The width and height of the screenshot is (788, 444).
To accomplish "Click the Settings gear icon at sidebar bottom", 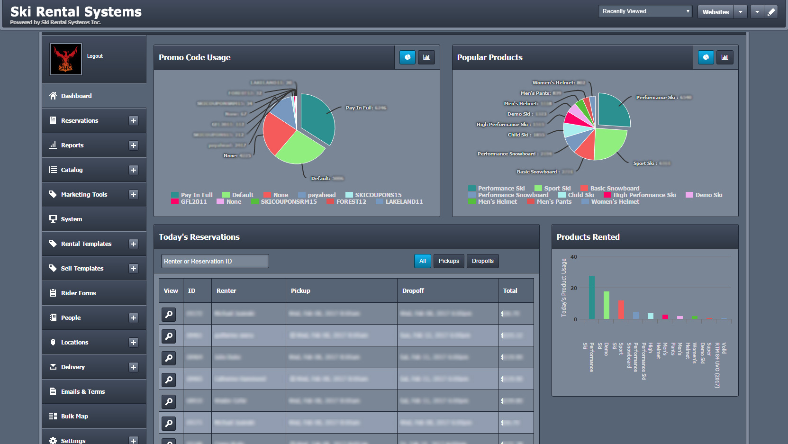I will pyautogui.click(x=53, y=440).
